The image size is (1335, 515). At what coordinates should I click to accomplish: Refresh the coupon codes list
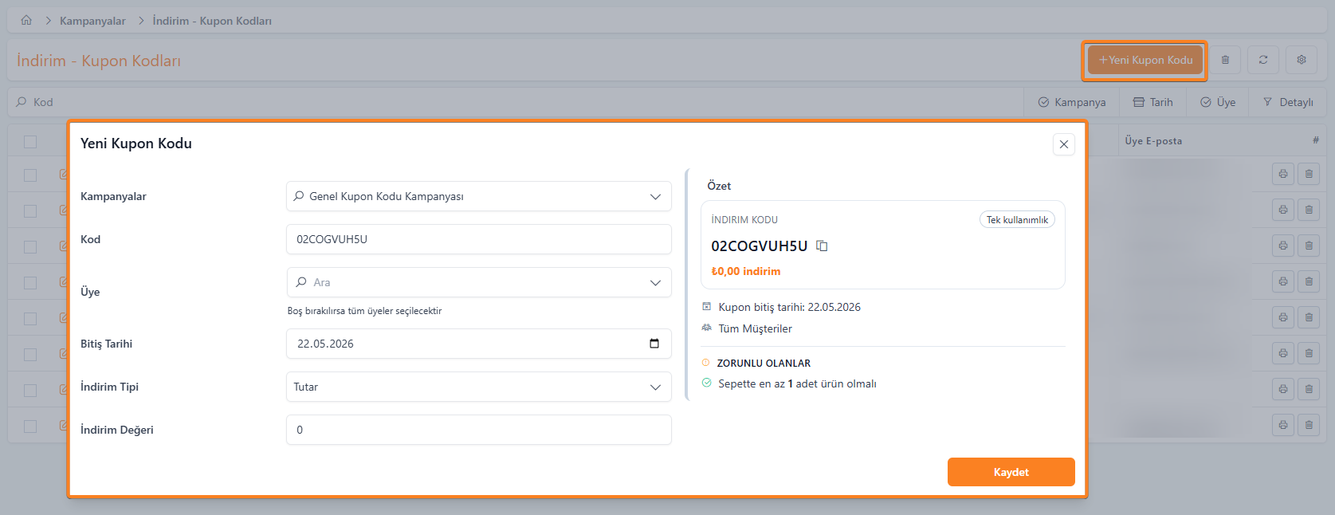[1263, 60]
